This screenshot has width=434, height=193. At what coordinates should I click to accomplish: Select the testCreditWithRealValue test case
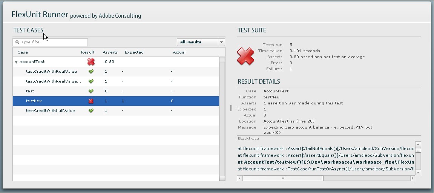(116, 72)
